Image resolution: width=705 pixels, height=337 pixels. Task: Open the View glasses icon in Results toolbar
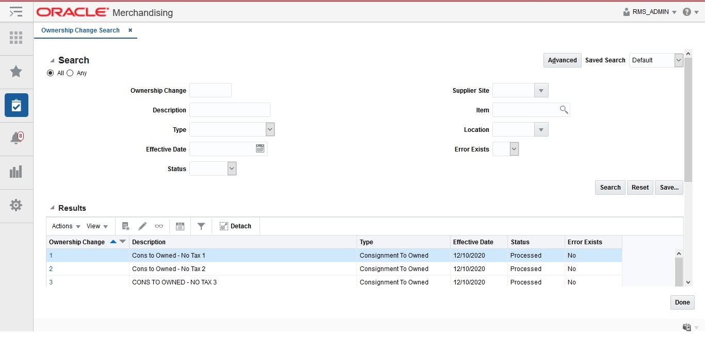(x=158, y=226)
